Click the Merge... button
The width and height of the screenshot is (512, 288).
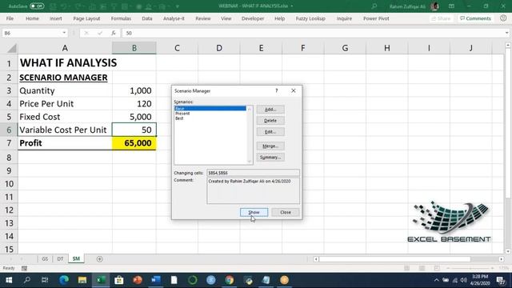(x=270, y=146)
